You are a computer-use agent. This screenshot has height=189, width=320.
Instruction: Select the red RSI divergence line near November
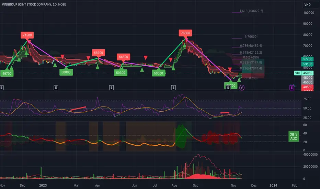(x=225, y=113)
